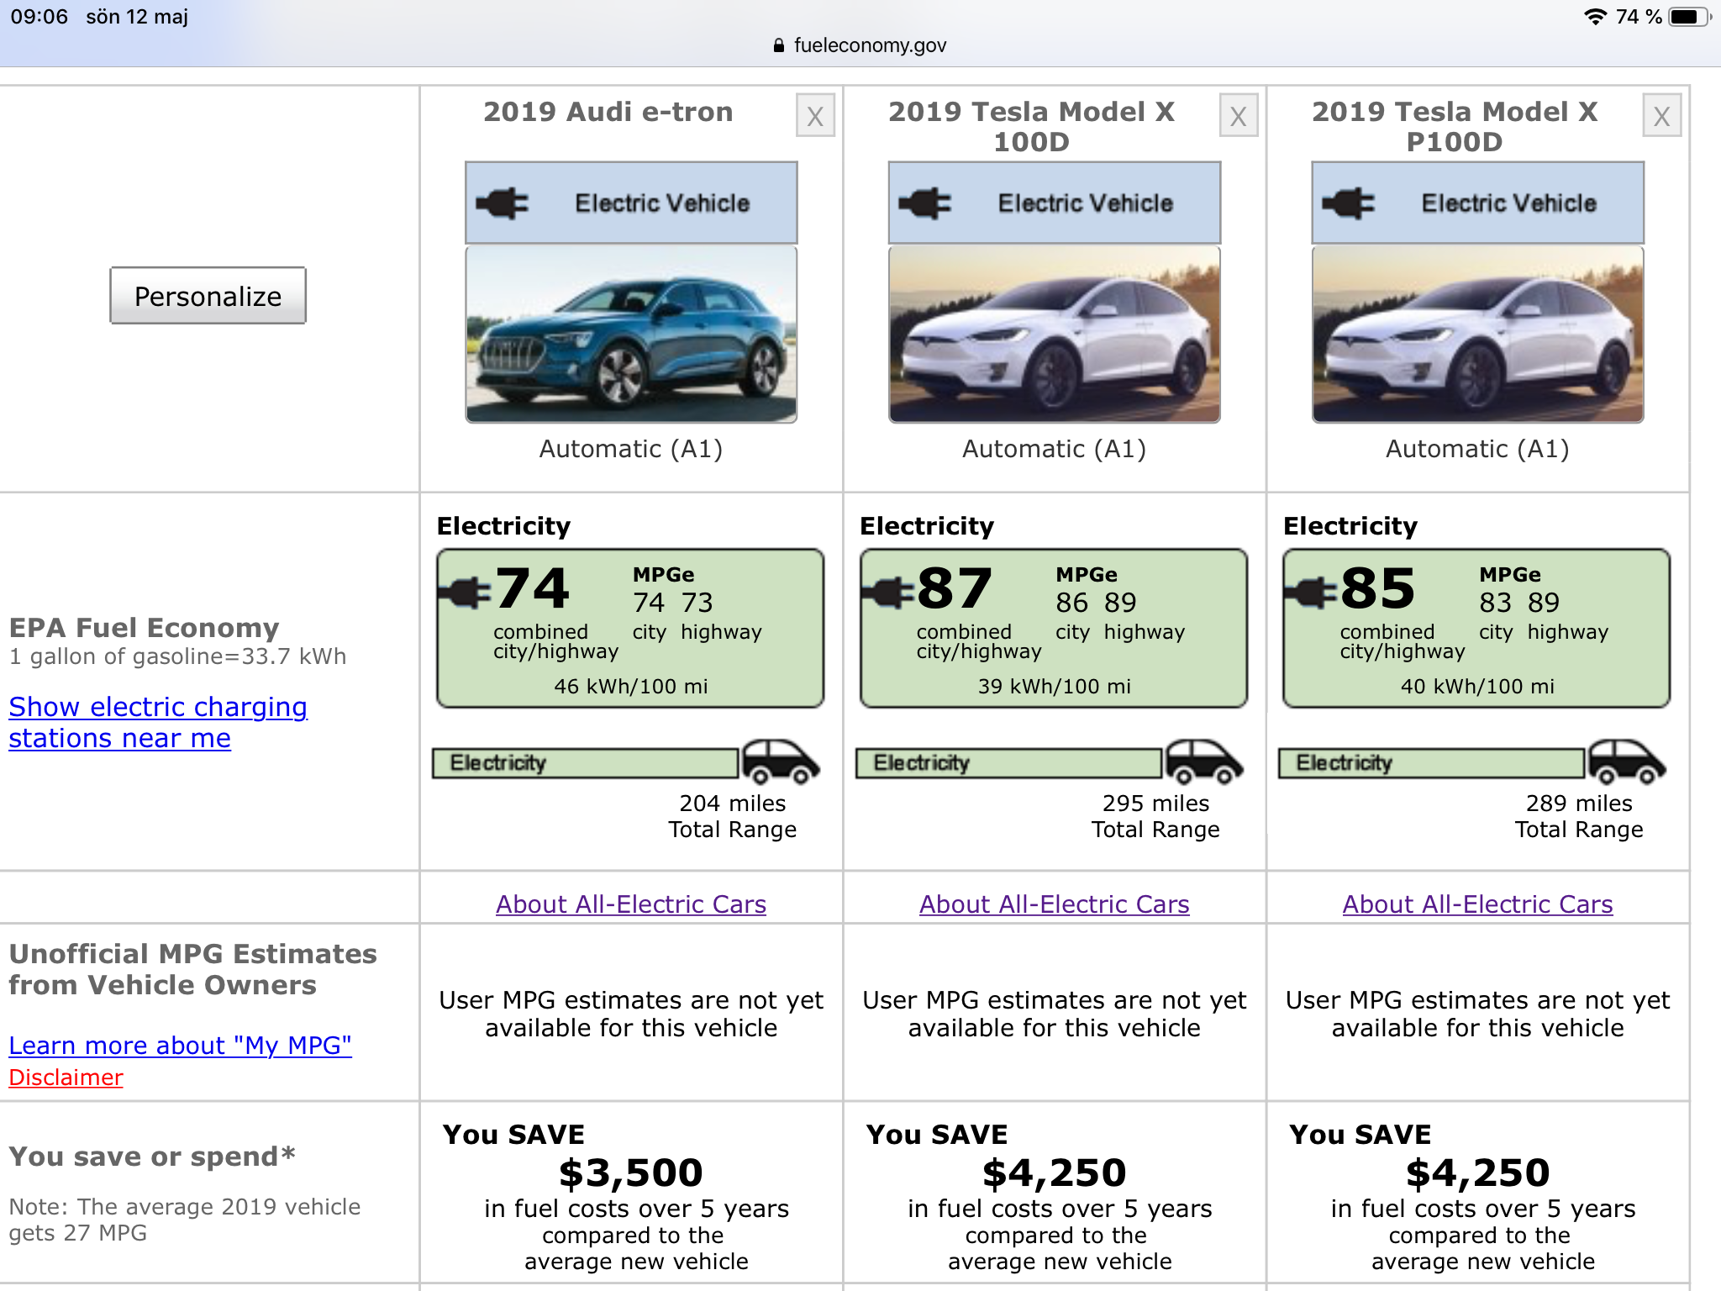Open the red Disclaimer link

click(x=66, y=1077)
